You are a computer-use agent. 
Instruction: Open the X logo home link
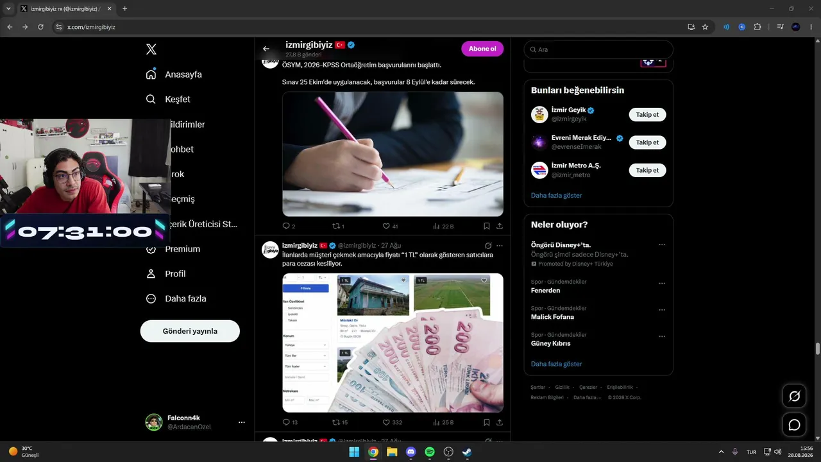(x=151, y=49)
